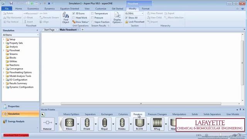Open the File menu

pyautogui.click(x=7, y=8)
